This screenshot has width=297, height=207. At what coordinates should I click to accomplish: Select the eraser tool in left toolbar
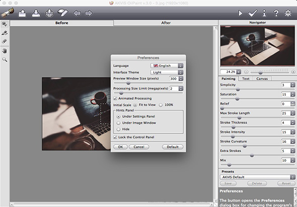click(5, 41)
